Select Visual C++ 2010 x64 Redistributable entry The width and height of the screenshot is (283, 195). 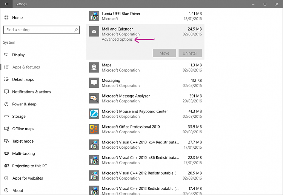[145, 145]
